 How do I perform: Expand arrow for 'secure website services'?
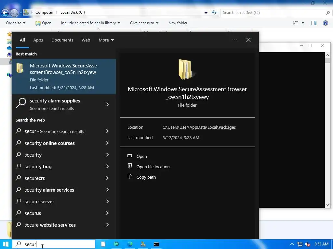pyautogui.click(x=107, y=225)
